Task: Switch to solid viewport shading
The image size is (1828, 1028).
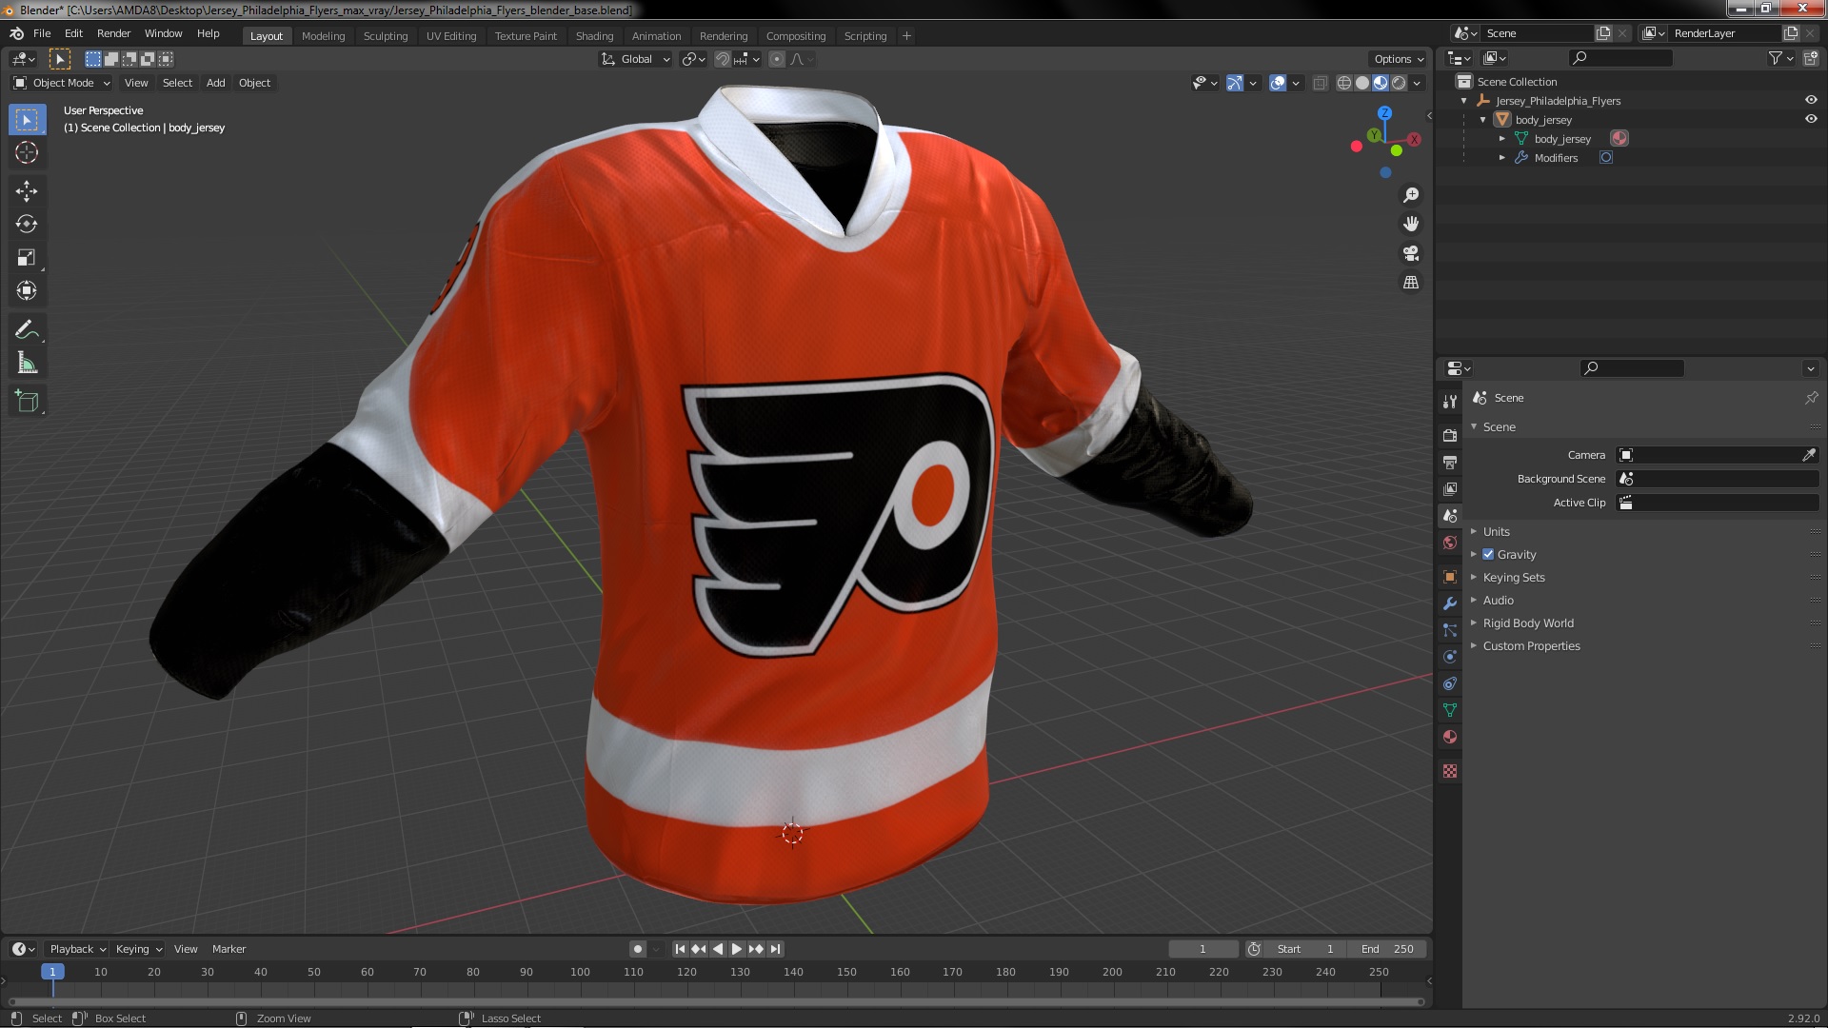Action: click(x=1362, y=83)
